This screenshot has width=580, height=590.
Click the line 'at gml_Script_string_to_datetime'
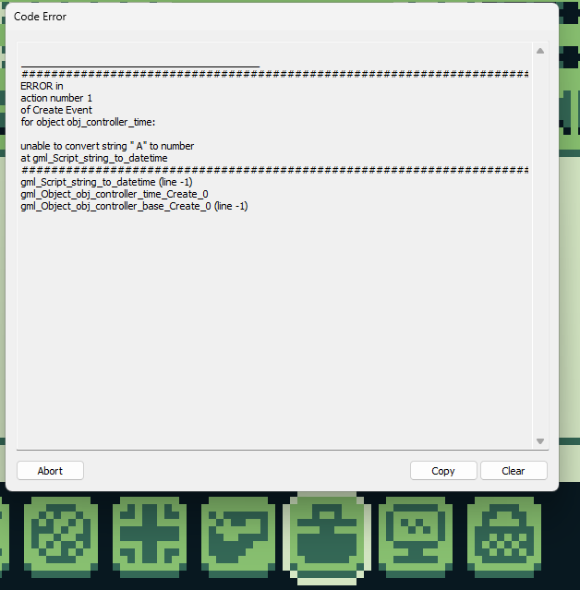pos(94,158)
